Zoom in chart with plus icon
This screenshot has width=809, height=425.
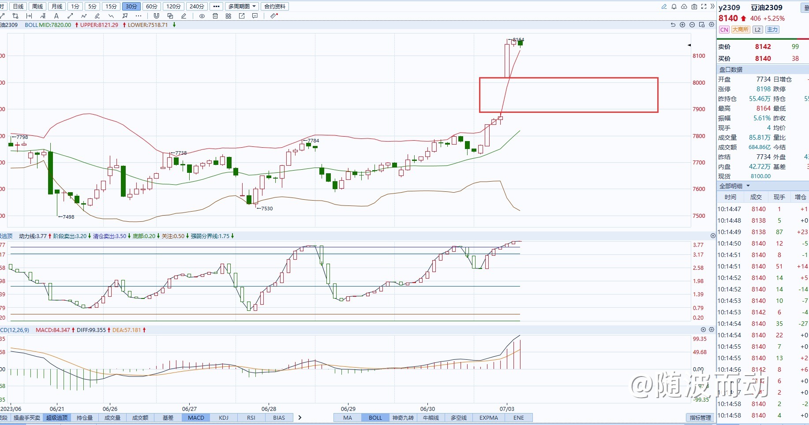pos(682,25)
